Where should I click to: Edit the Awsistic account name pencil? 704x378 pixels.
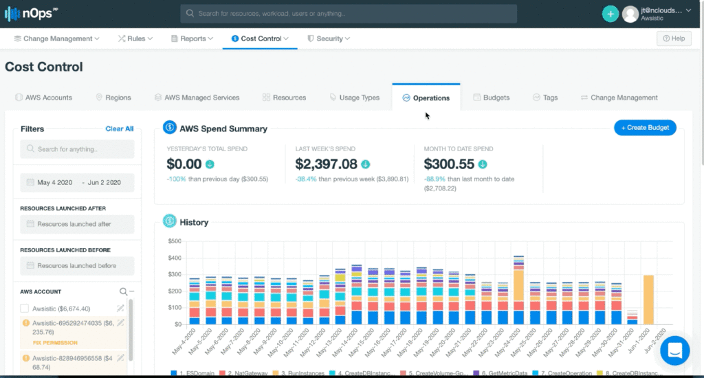[120, 309]
